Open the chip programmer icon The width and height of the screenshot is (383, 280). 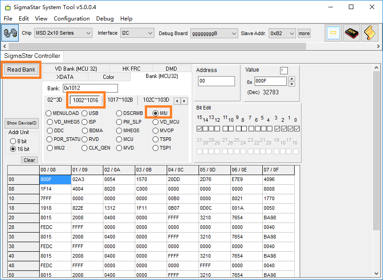coord(352,33)
